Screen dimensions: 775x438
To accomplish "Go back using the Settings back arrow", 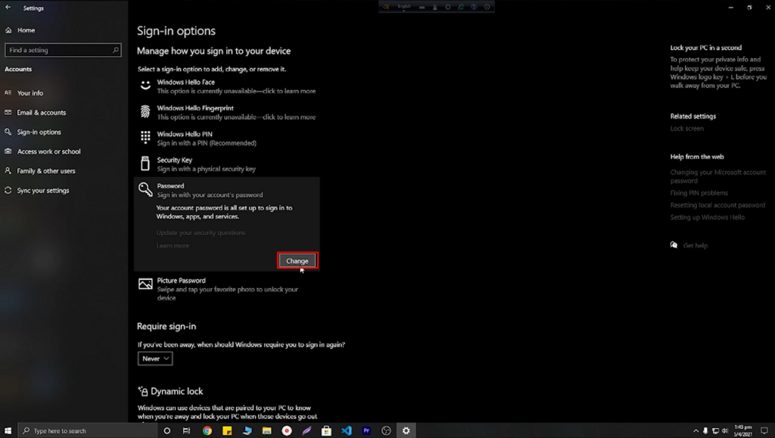I will (8, 8).
